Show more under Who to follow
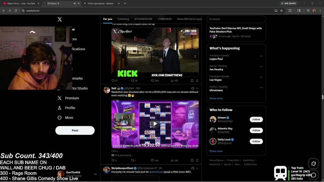 216,151
